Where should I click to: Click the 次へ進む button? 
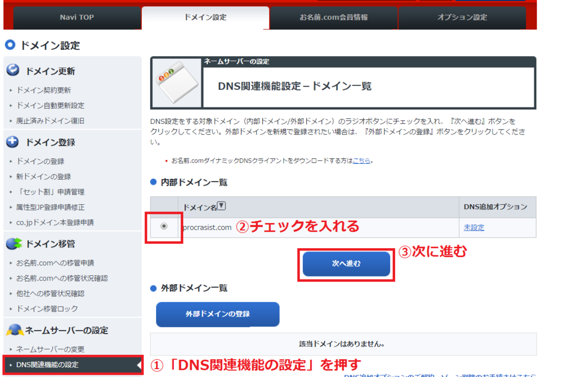coord(346,264)
